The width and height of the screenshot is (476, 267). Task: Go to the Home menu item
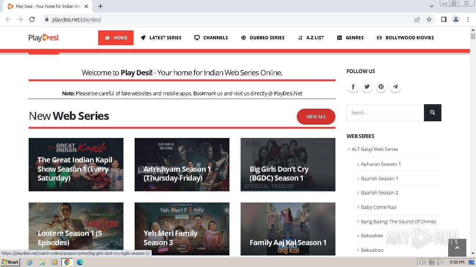click(116, 38)
